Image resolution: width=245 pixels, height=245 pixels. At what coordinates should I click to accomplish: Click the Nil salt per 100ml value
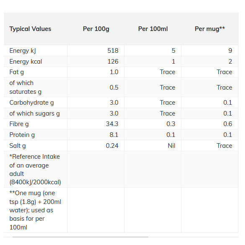(x=171, y=146)
